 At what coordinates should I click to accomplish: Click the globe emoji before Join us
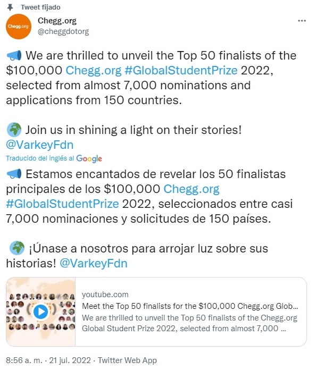tap(14, 130)
